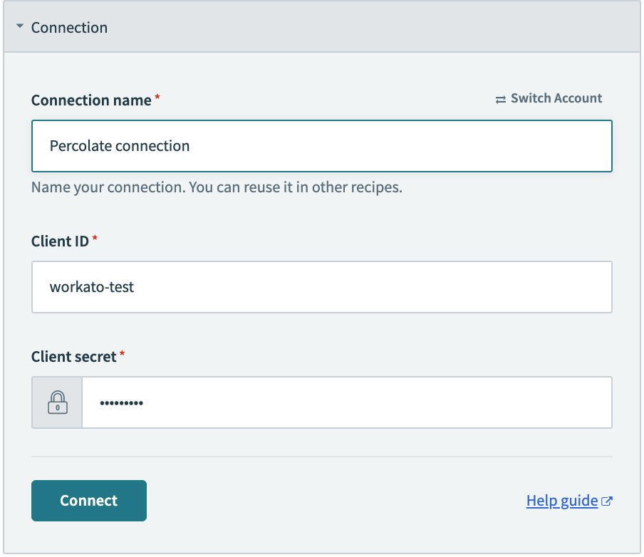
Task: Click Switch Account to change accounts
Action: [556, 98]
